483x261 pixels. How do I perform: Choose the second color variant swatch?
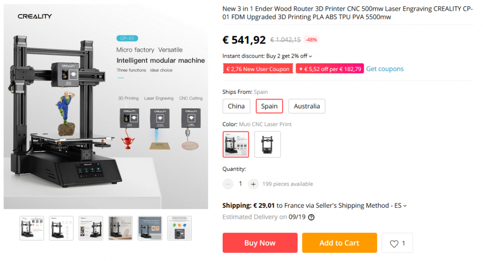pyautogui.click(x=268, y=144)
